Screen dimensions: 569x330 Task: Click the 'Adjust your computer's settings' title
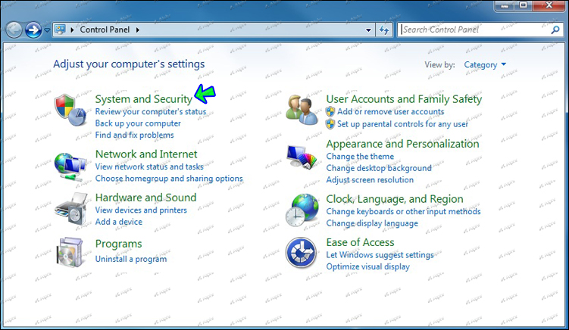pos(129,64)
